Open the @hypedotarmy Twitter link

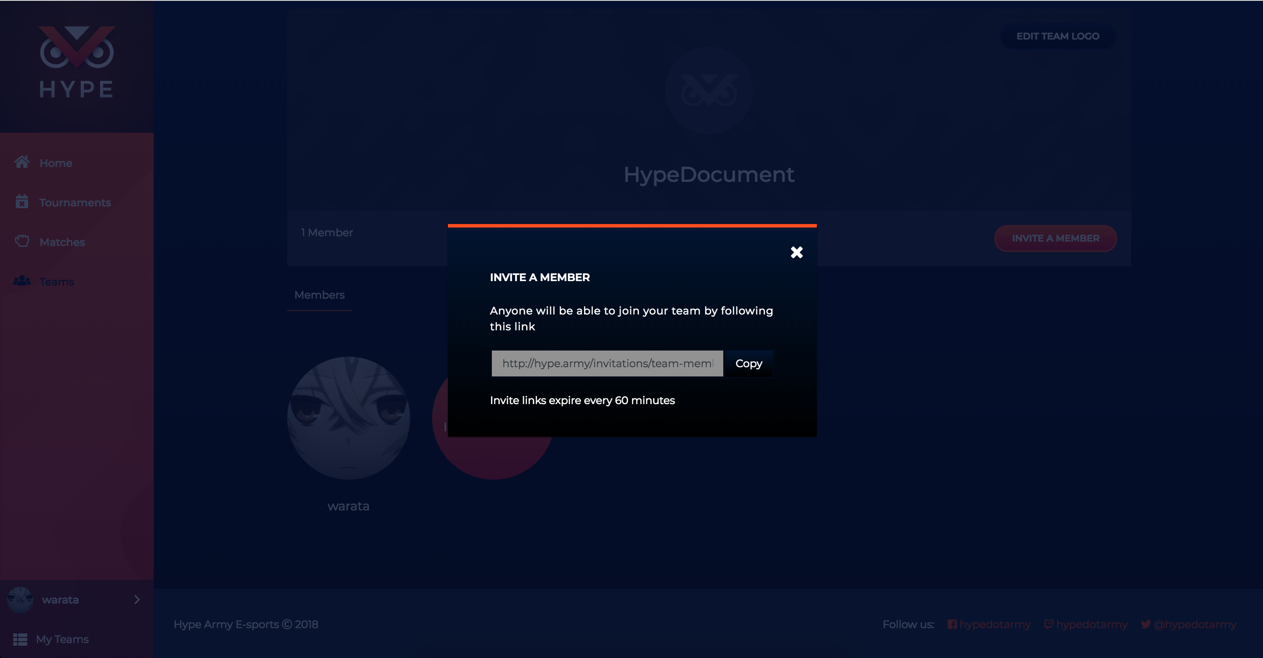click(1194, 624)
